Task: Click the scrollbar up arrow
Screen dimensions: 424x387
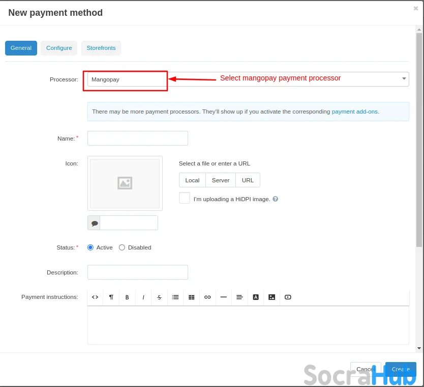Action: (x=419, y=29)
